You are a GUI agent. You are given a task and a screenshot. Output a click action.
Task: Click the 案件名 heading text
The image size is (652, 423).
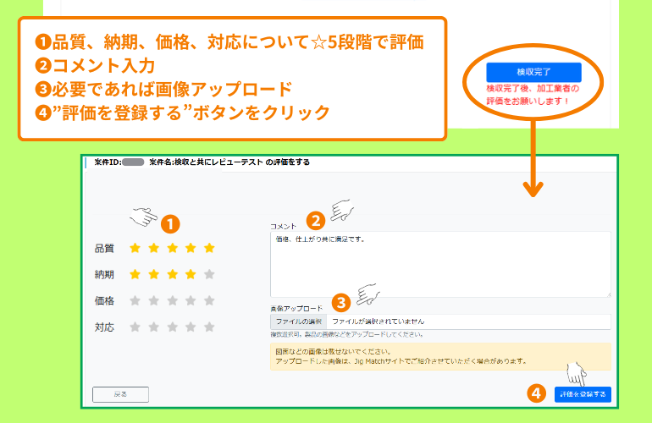(229, 162)
